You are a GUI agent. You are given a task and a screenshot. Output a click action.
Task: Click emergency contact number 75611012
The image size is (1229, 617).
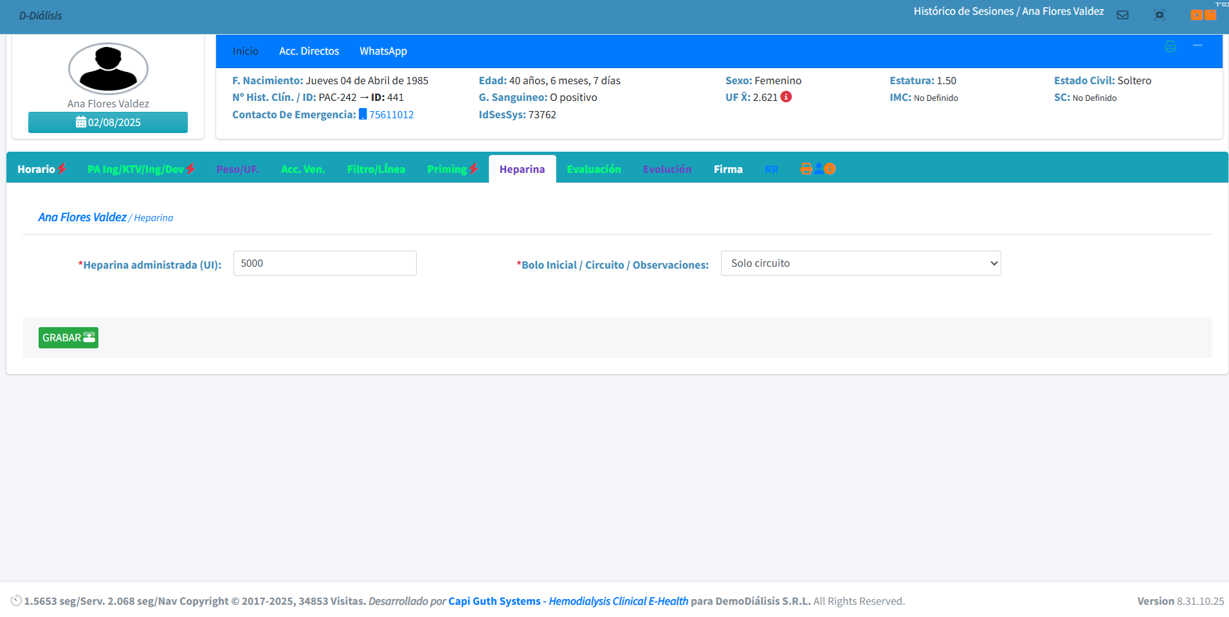(391, 114)
